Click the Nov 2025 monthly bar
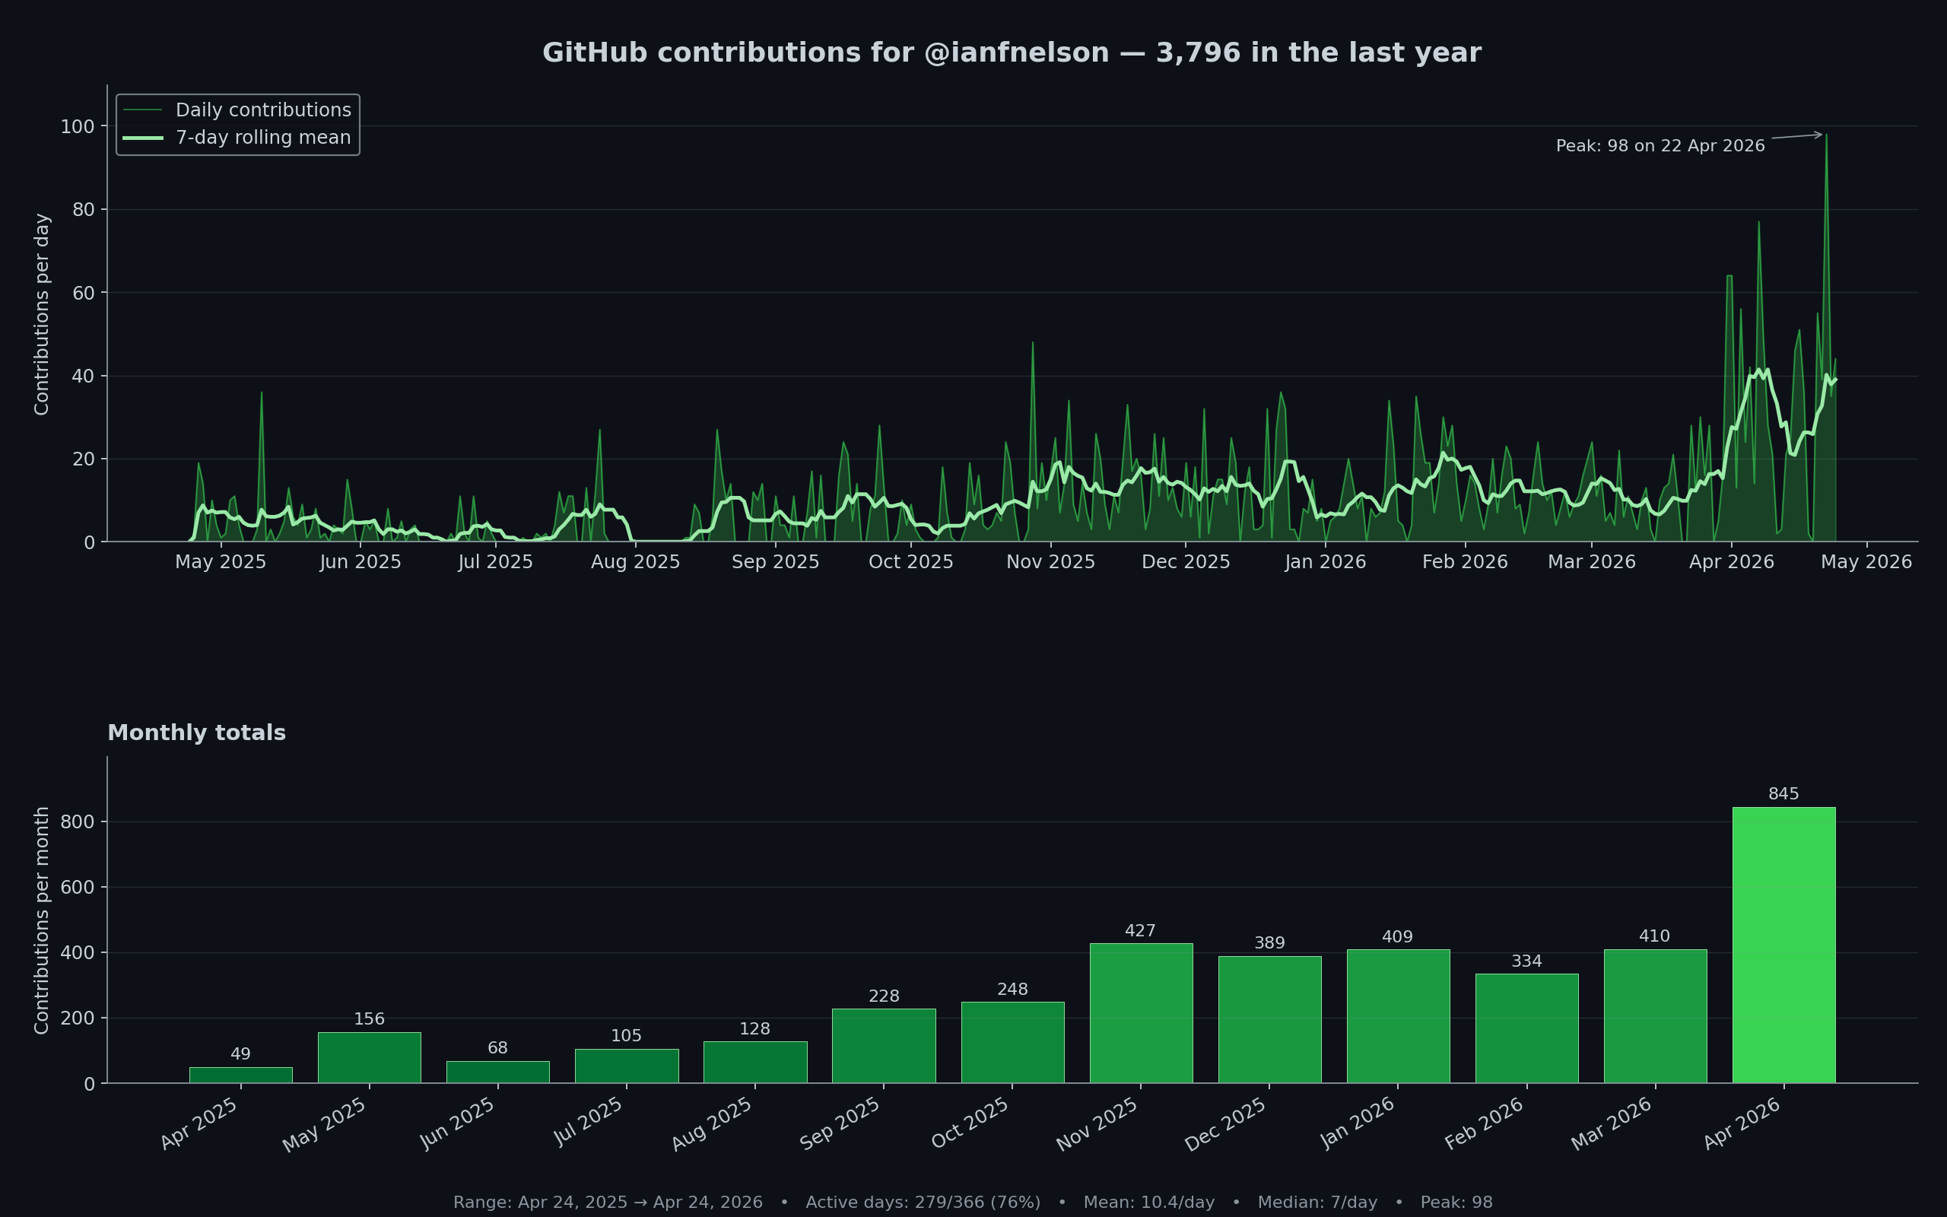The image size is (1947, 1217). tap(1141, 1013)
